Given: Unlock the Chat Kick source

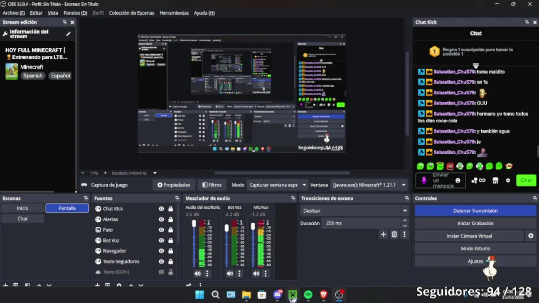Looking at the screenshot, I should (171, 209).
